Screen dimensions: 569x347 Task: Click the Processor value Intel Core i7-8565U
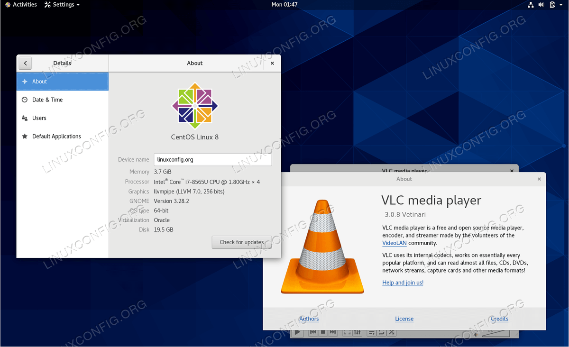207,182
